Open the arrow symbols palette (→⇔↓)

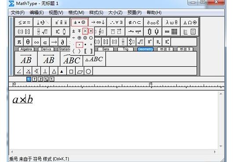coord(98,23)
